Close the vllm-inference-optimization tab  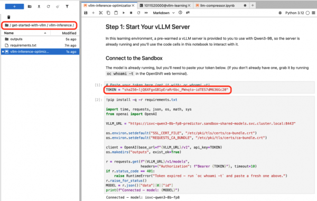(x=133, y=5)
